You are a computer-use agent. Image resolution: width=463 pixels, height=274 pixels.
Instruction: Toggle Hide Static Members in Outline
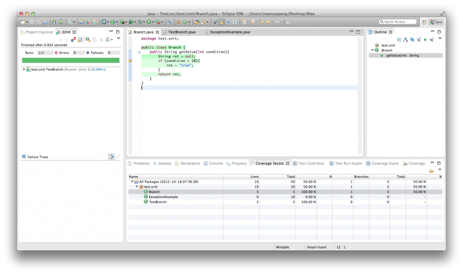[419, 40]
